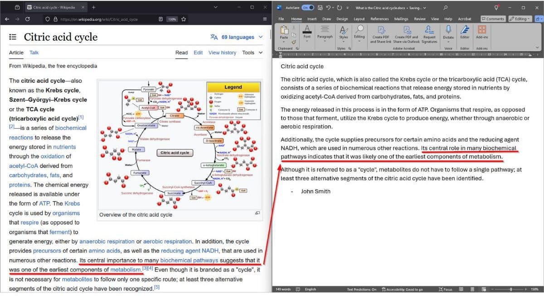Open the File menu in Word

coord(281,19)
